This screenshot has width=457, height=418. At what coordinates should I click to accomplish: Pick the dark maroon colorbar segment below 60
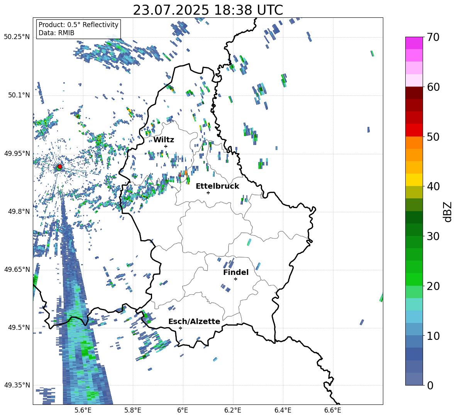point(414,93)
